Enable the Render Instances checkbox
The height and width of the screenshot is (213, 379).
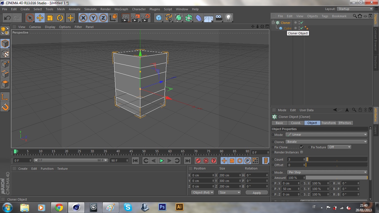[x=302, y=152]
